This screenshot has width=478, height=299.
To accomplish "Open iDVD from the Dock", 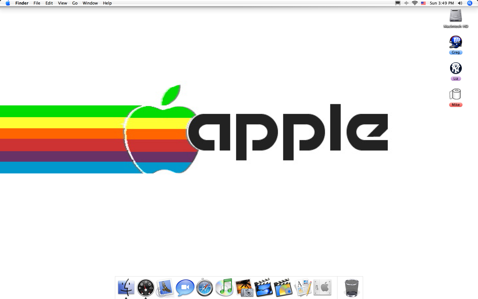I will click(x=283, y=288).
